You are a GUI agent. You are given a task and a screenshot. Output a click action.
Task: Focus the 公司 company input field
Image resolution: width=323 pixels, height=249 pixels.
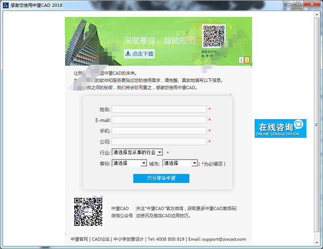click(x=159, y=141)
